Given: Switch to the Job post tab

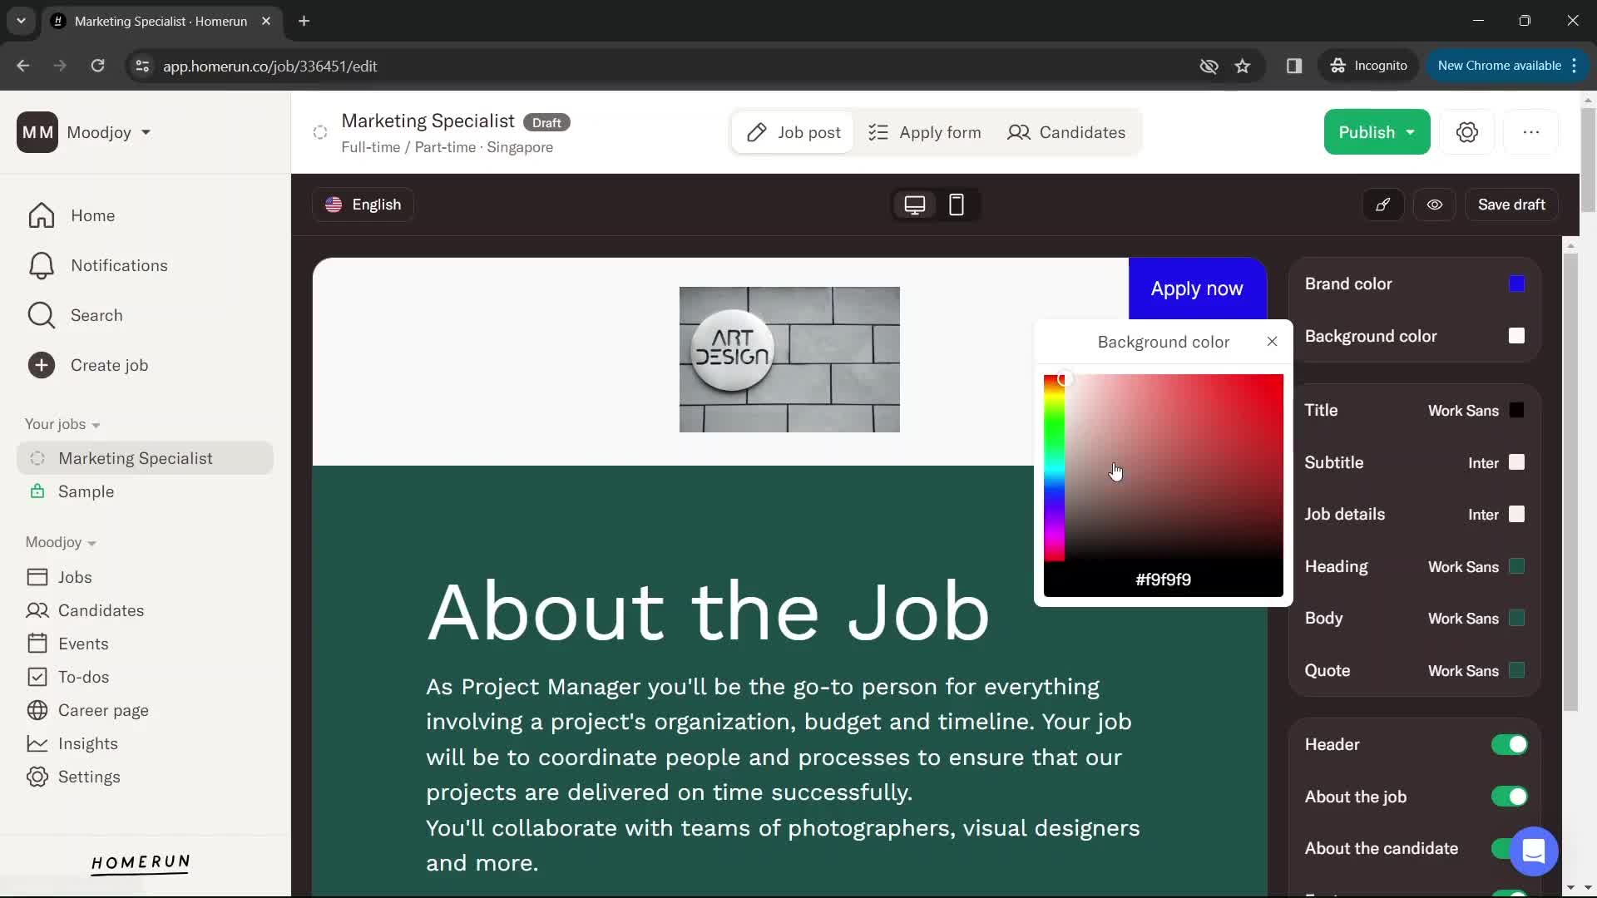Looking at the screenshot, I should (x=794, y=132).
